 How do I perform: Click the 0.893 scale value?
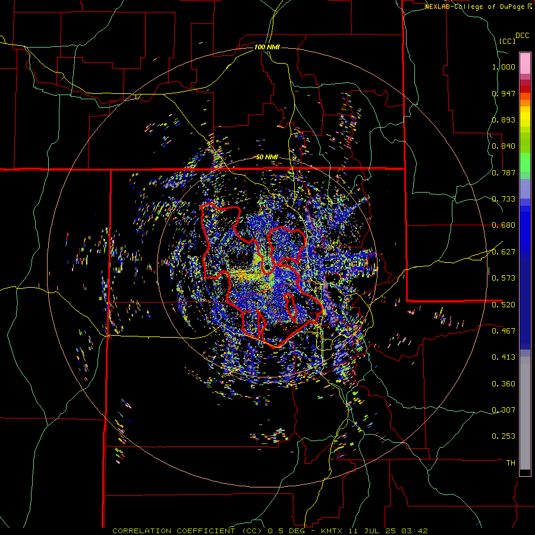pyautogui.click(x=503, y=119)
